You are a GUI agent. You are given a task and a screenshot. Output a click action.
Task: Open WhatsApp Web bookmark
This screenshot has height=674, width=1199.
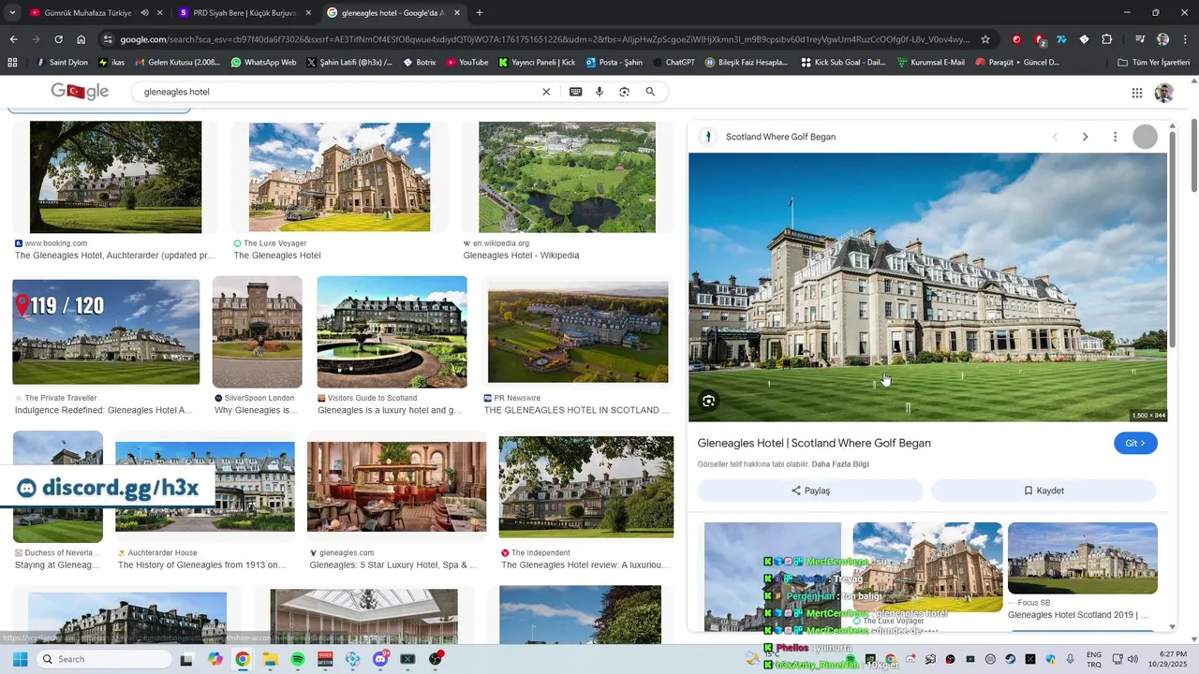click(263, 63)
